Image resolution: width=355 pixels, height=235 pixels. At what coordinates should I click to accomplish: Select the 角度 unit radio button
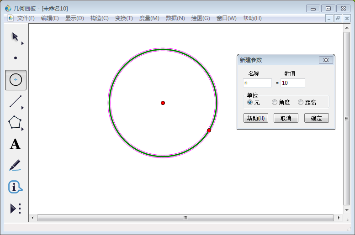pos(275,102)
